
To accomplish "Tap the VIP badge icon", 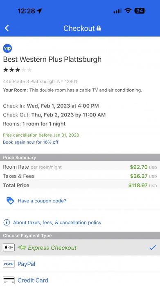I will 7,49.
